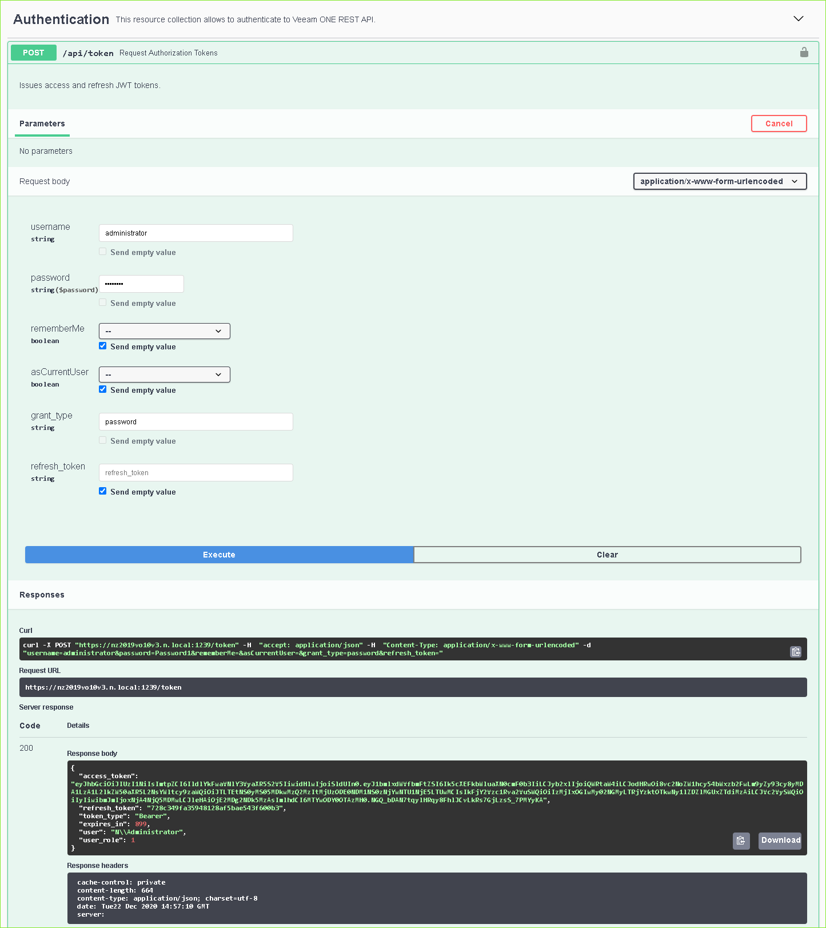Viewport: 826px width, 928px height.
Task: Toggle Send empty value for password
Action: 103,302
